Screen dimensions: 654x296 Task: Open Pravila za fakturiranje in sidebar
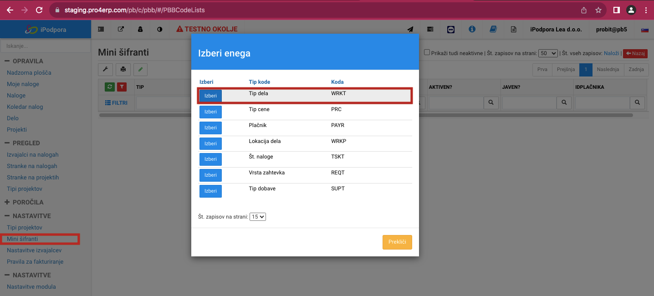point(35,261)
